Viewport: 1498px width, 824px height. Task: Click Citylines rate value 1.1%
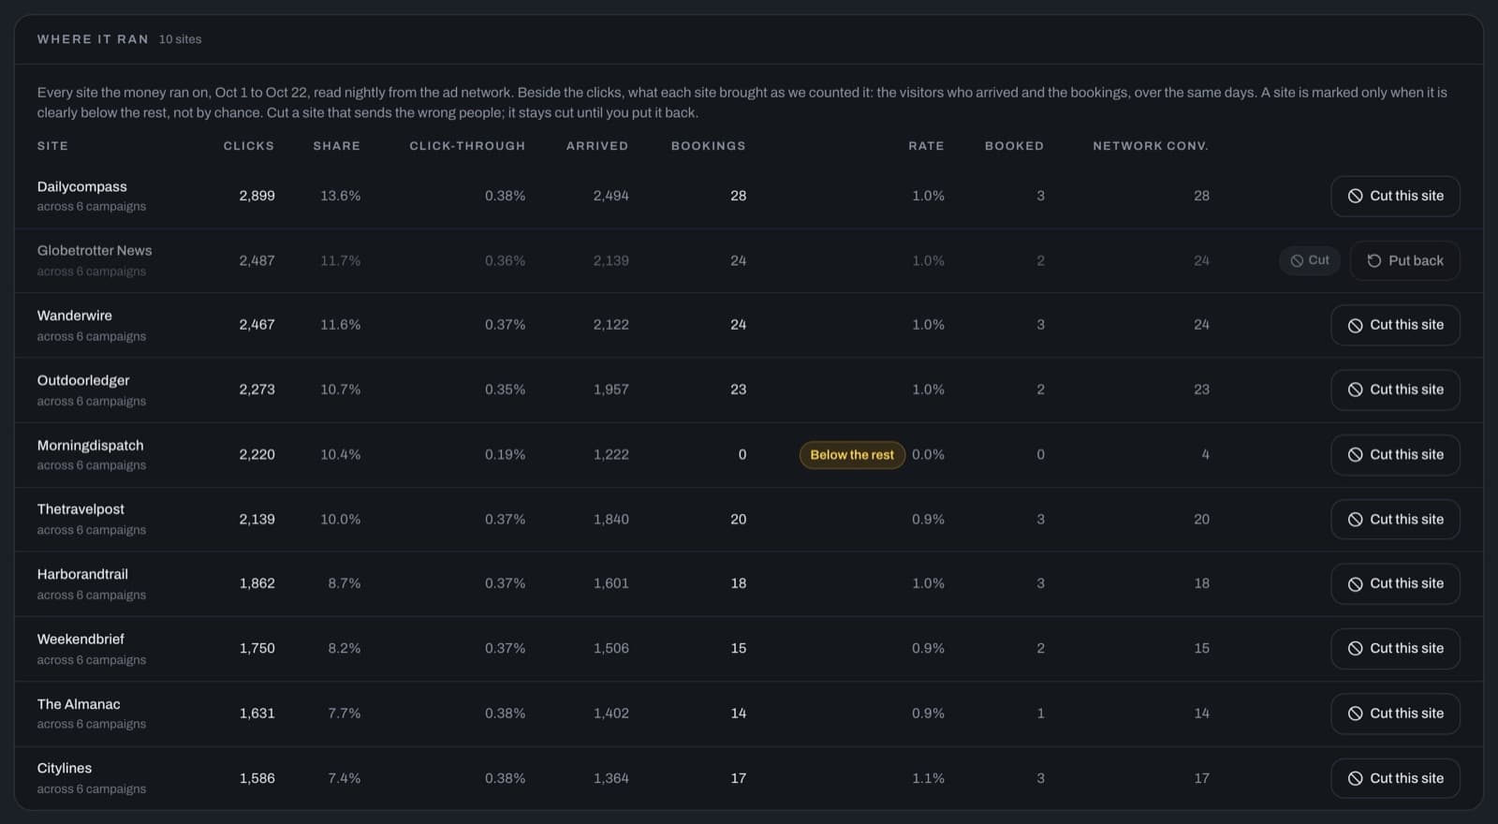click(928, 778)
